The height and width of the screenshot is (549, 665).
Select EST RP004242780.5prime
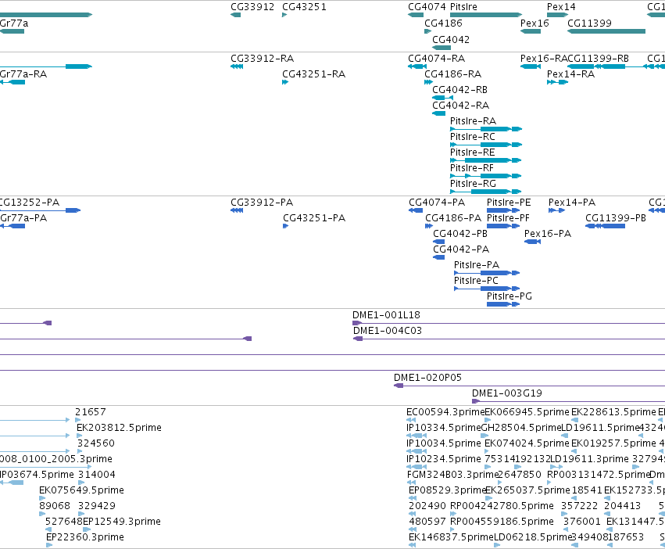[502, 506]
